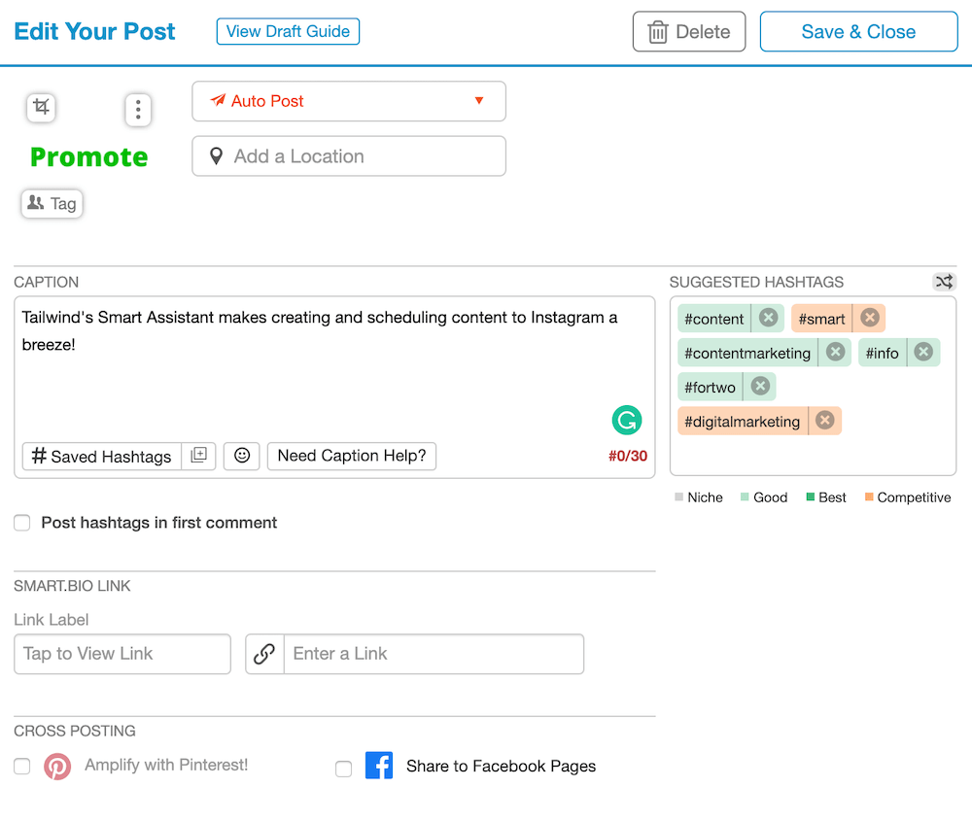The height and width of the screenshot is (821, 972).
Task: Click the SUGGESTED HASHTAGS heading
Action: tap(756, 282)
